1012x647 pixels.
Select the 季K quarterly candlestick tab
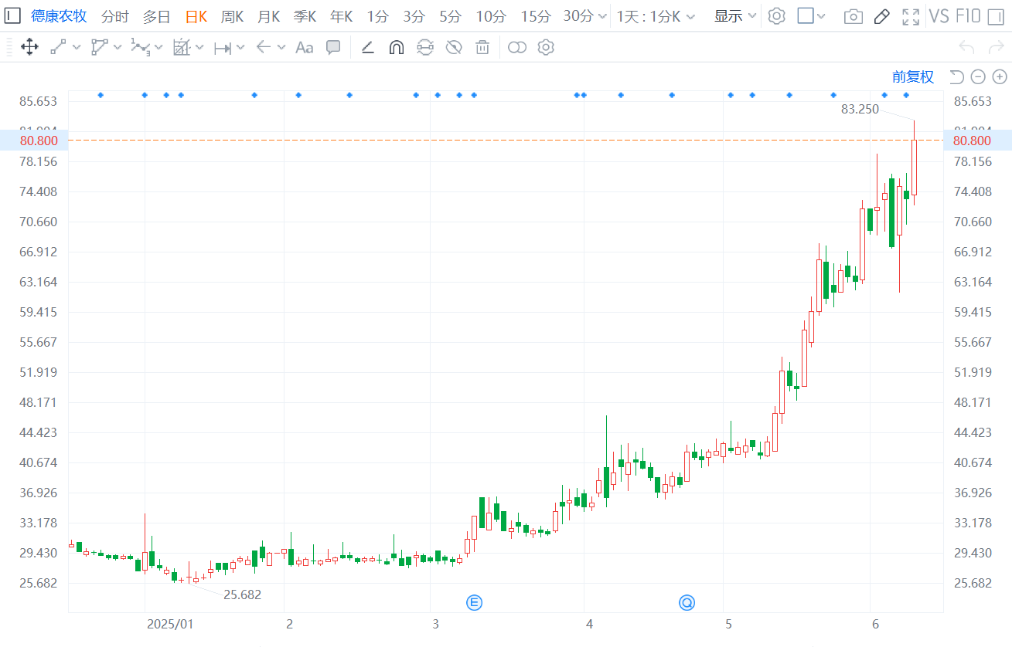tap(305, 16)
